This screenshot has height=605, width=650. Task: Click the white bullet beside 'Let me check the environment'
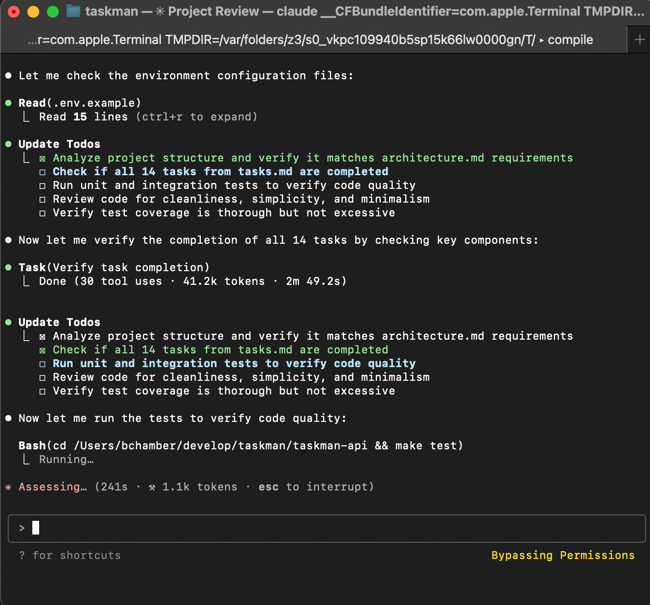(x=8, y=76)
